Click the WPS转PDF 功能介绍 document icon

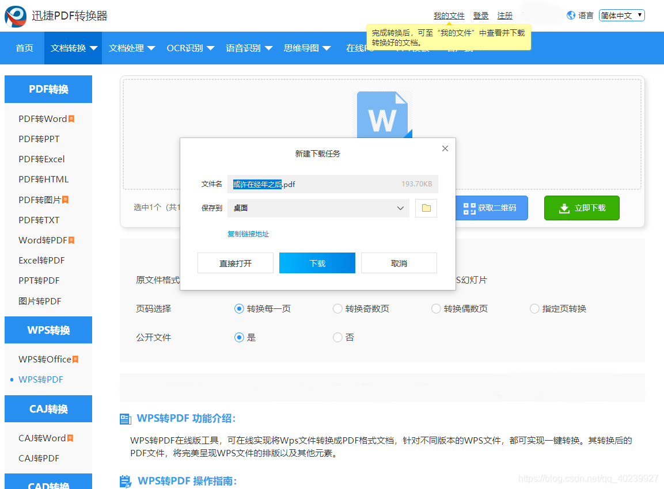pyautogui.click(x=126, y=419)
